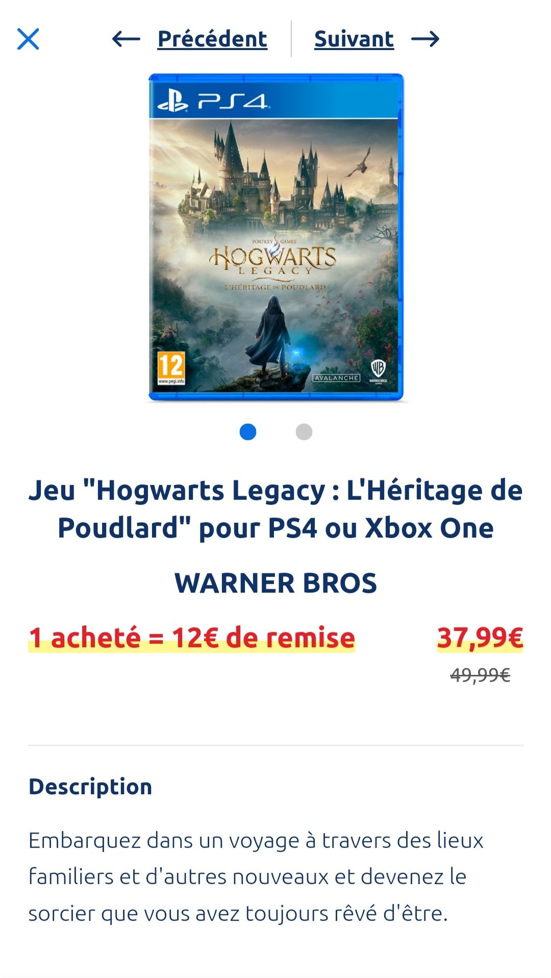
Task: Click the PEGI 12 rating badge
Action: (171, 368)
